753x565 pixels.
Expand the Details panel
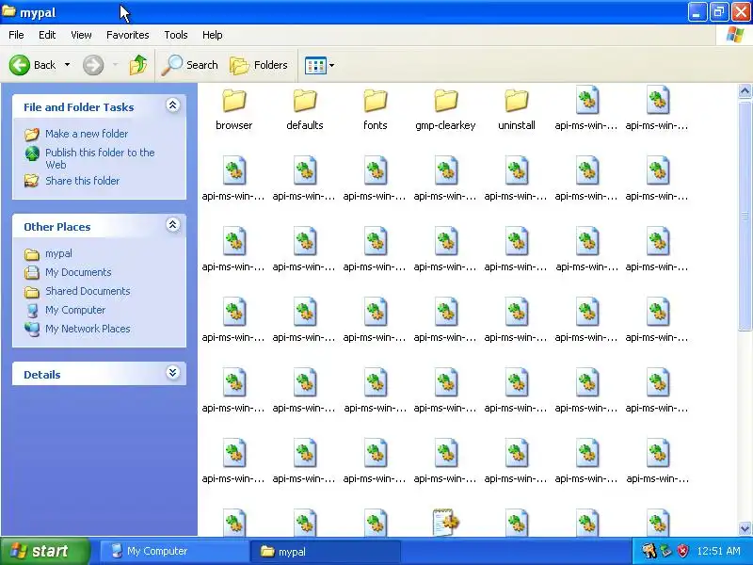[x=173, y=372]
